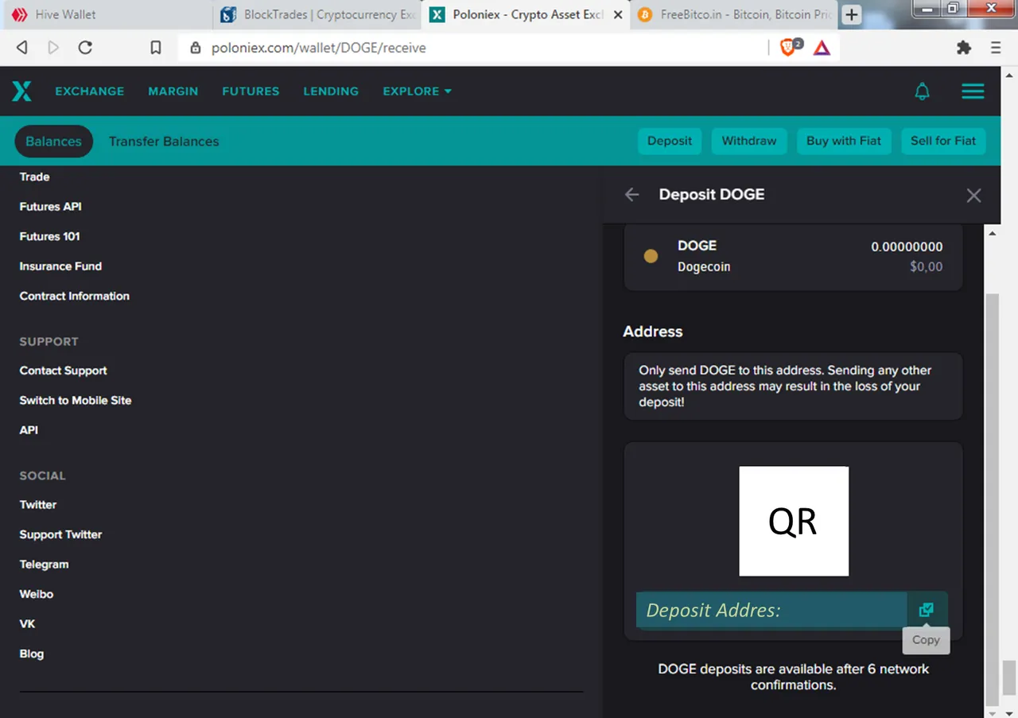Open the Blog link
Screen dimensions: 1018x718
click(32, 654)
